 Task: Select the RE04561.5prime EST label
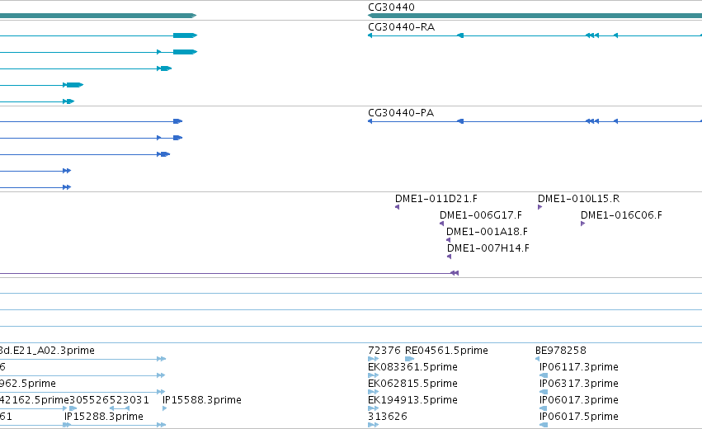(x=446, y=350)
